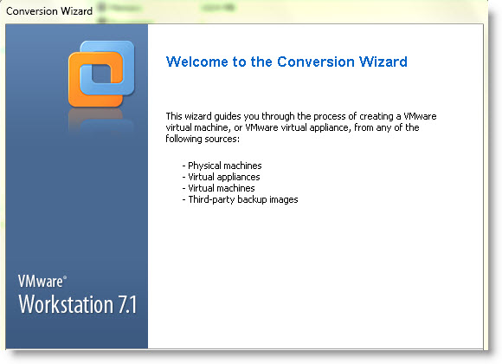
Task: Select the Physical machines list entry
Action: (222, 166)
